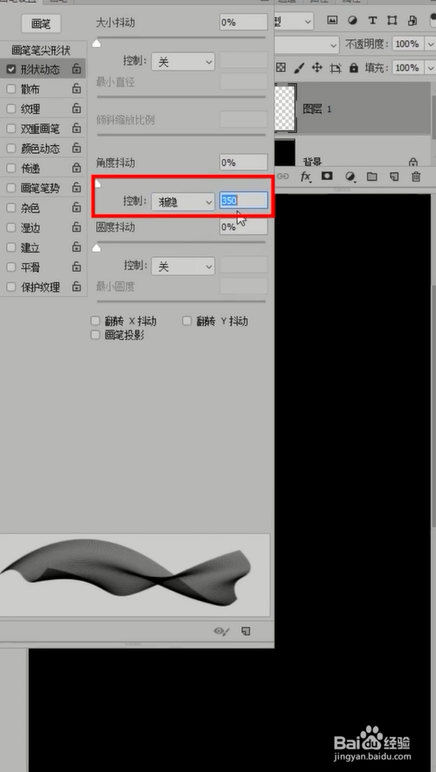Image resolution: width=436 pixels, height=772 pixels.
Task: Click the lock icon beside 散布
Action: tap(76, 88)
